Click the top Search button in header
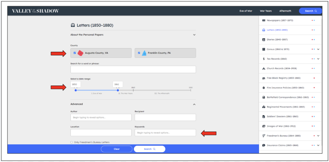This screenshot has width=329, height=162. pos(310,11)
